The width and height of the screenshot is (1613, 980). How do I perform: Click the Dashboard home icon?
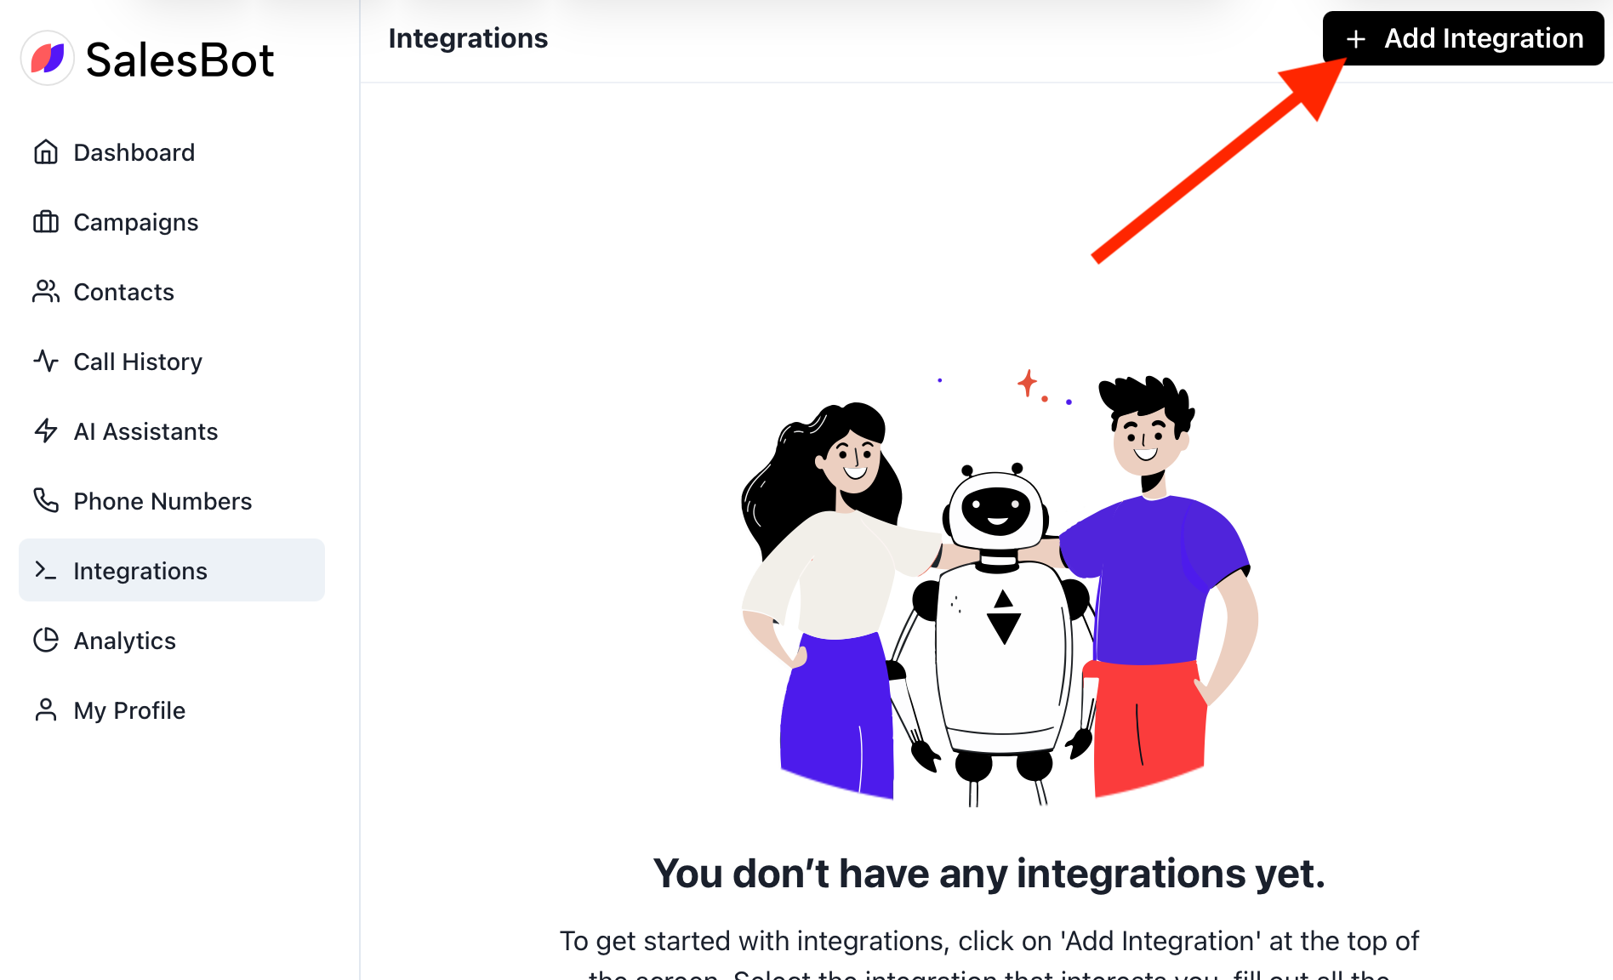(x=46, y=152)
